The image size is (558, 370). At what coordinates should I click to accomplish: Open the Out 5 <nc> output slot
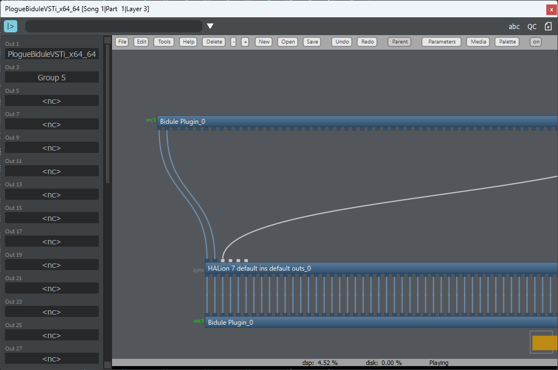pos(52,101)
